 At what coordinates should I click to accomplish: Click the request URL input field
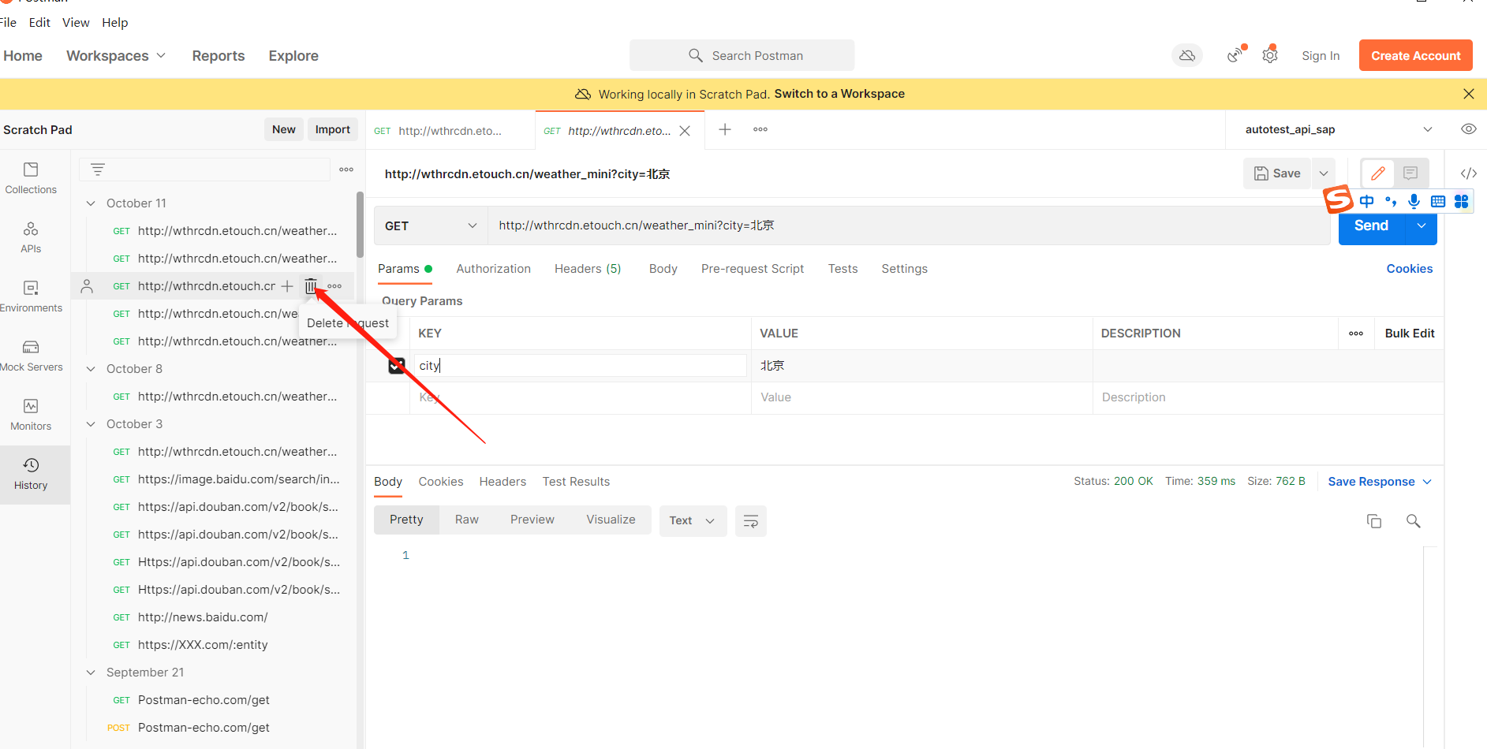pos(909,226)
